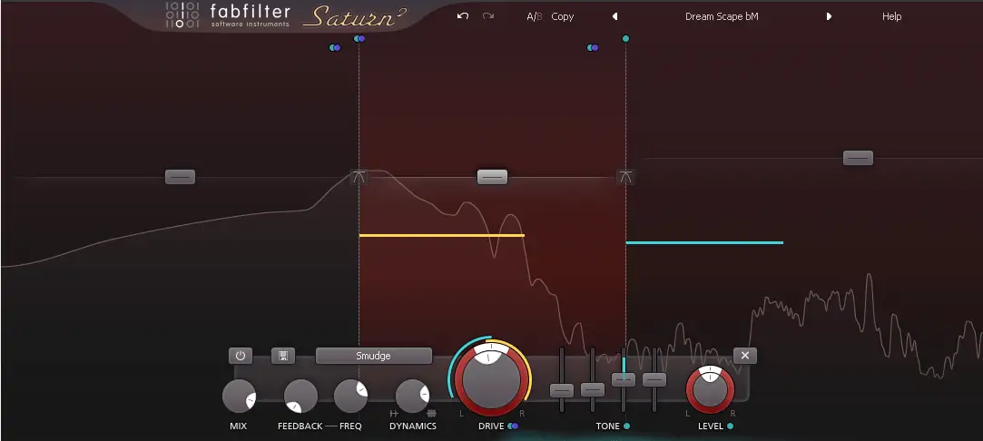Viewport: 983px width, 441px height.
Task: Click the first Tone slider handle
Action: 562,390
